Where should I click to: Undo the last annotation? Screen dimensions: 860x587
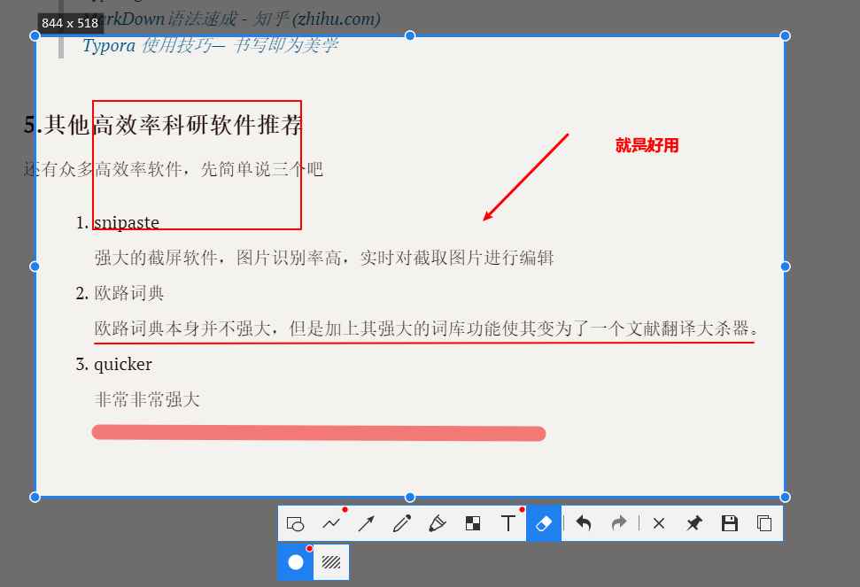[x=584, y=523]
